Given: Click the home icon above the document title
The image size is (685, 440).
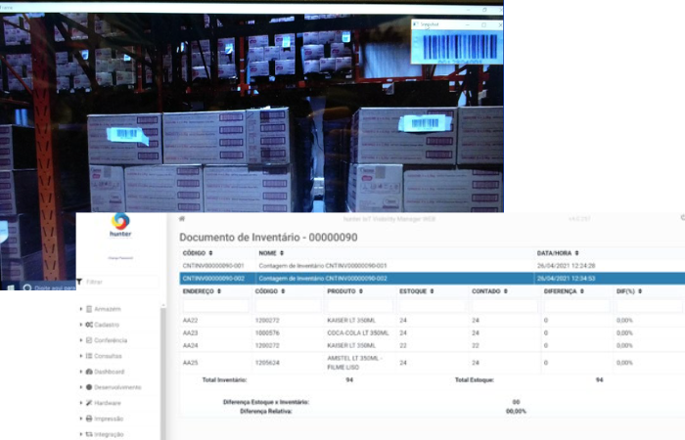Looking at the screenshot, I should pos(182,218).
